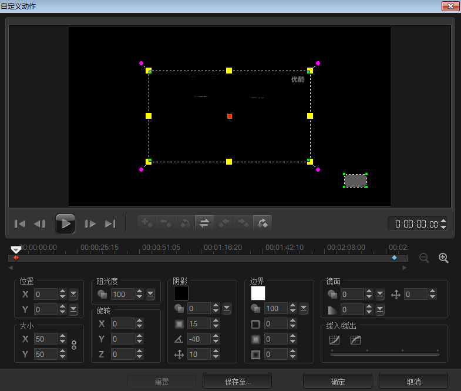Click the Size X input field showing 50
Viewport: 461px width, 391px height.
pos(46,339)
